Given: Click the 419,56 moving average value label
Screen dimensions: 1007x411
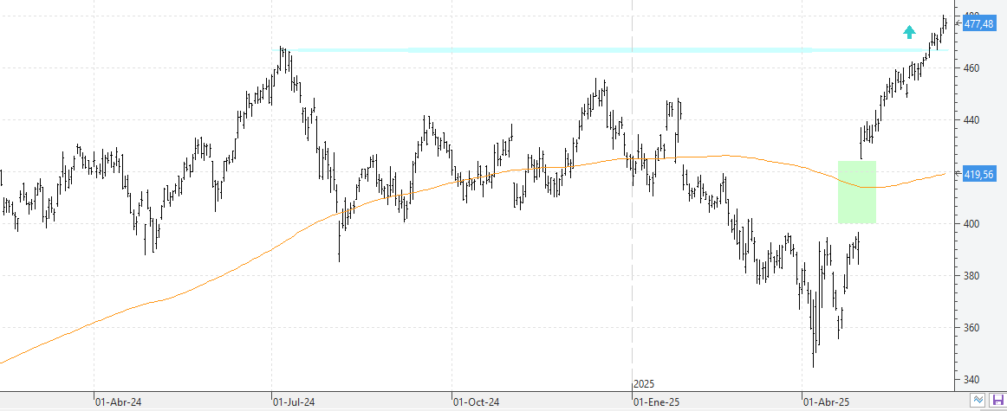Looking at the screenshot, I should (978, 175).
